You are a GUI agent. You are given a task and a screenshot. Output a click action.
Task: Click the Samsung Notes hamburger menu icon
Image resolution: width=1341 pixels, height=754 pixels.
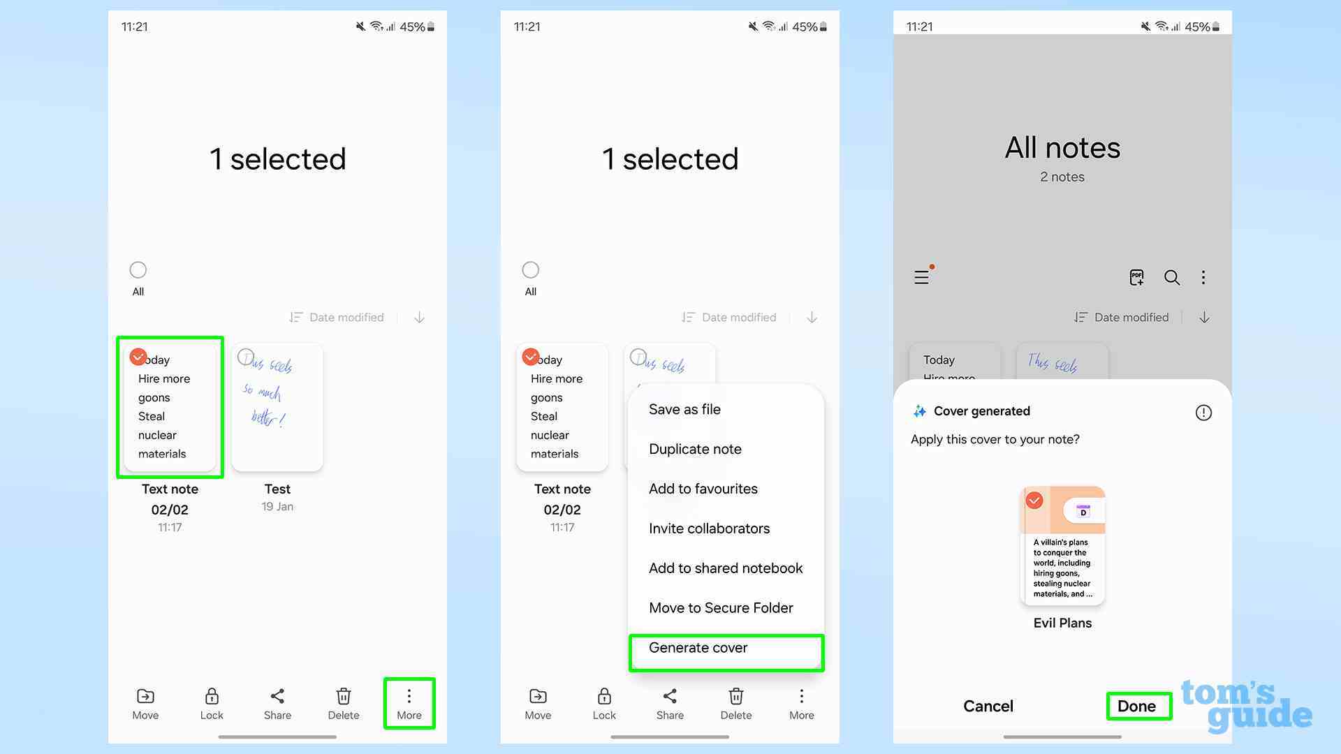pos(922,276)
